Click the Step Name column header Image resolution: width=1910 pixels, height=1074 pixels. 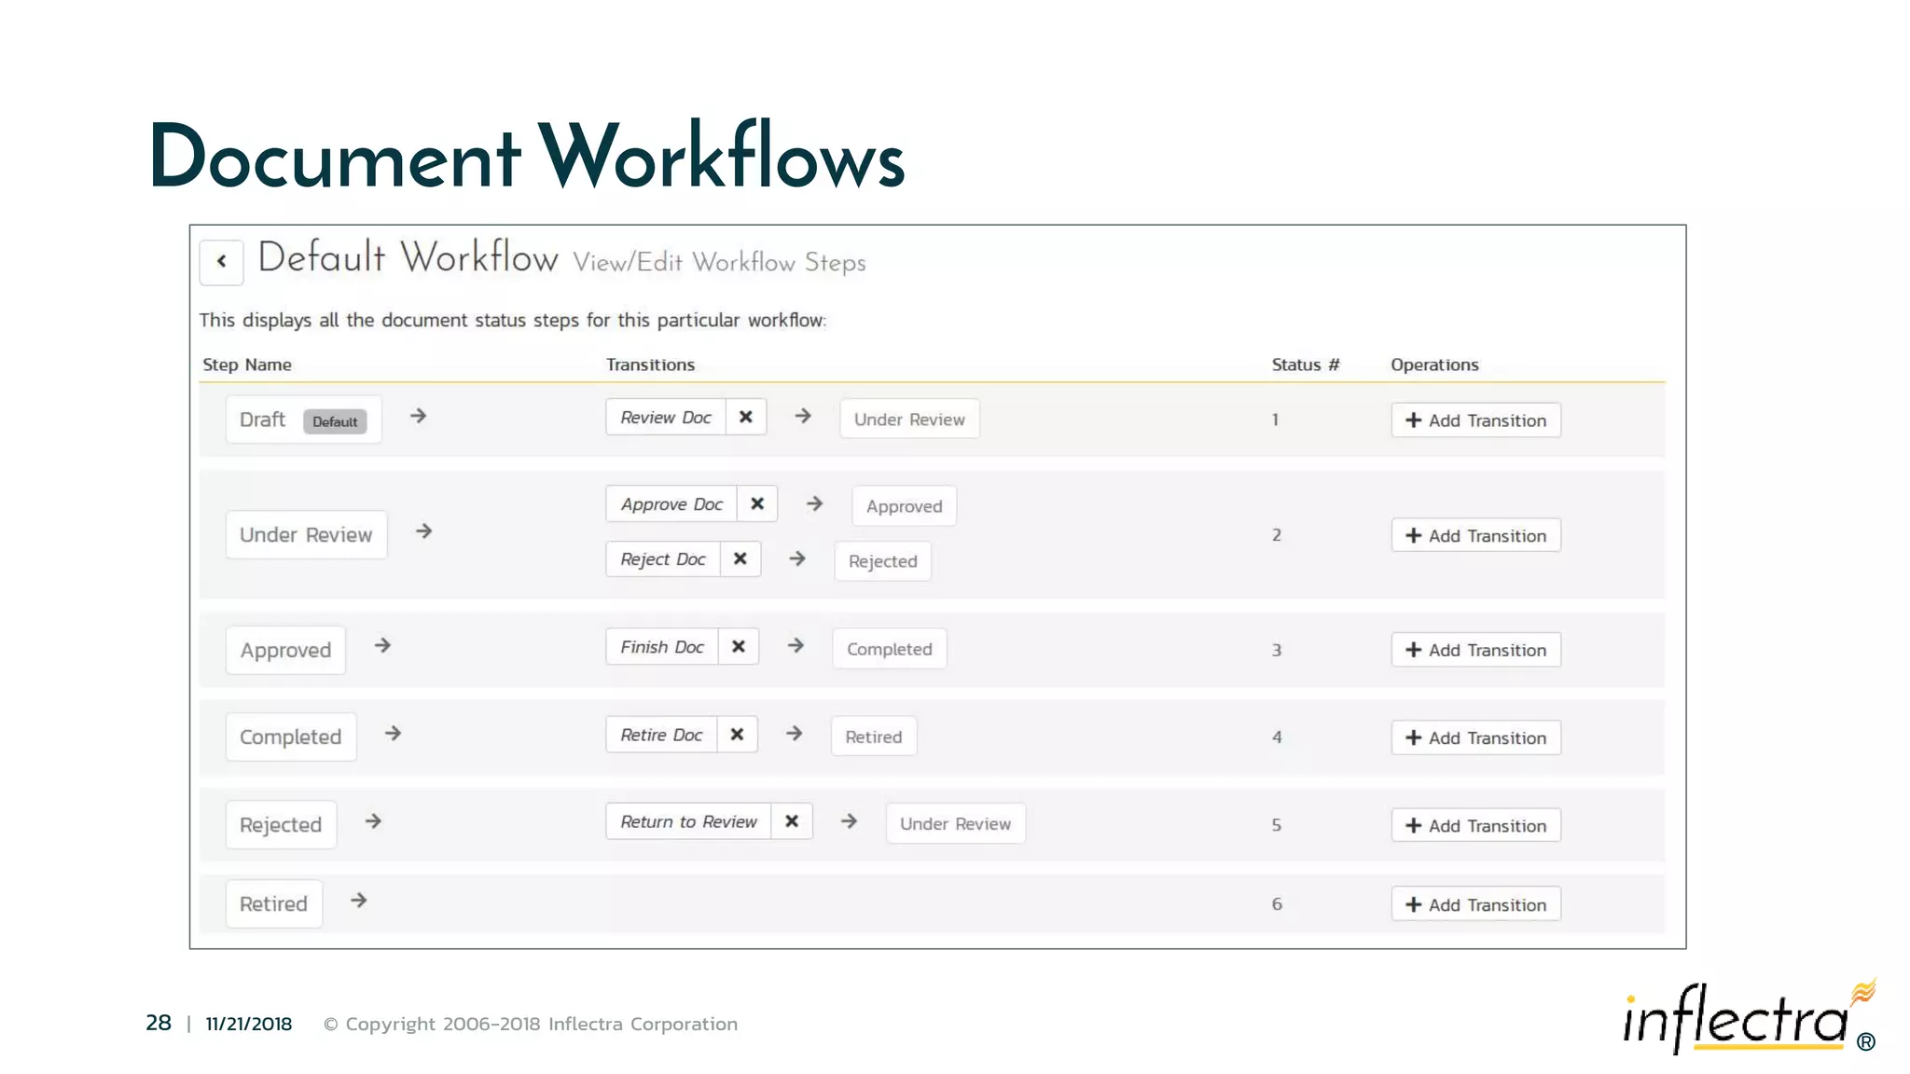(247, 365)
